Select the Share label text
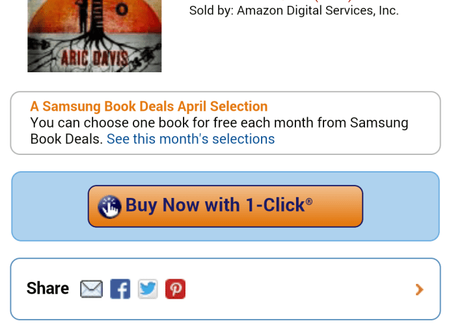451x332 pixels. point(48,288)
